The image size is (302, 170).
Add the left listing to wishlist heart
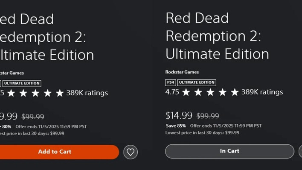[131, 152]
